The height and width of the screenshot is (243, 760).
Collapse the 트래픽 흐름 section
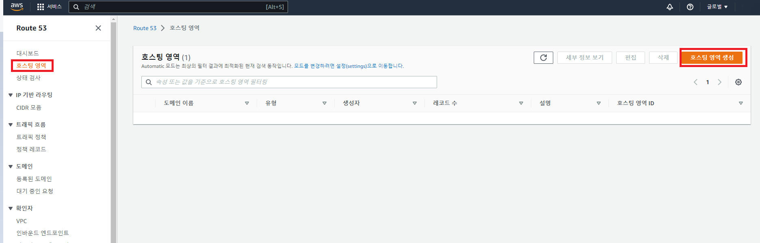(11, 125)
